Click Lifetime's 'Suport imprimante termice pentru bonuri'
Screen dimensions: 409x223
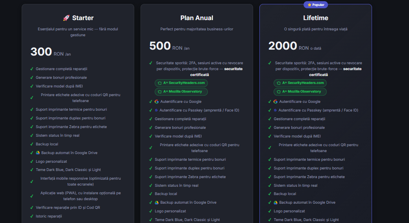[309, 160]
